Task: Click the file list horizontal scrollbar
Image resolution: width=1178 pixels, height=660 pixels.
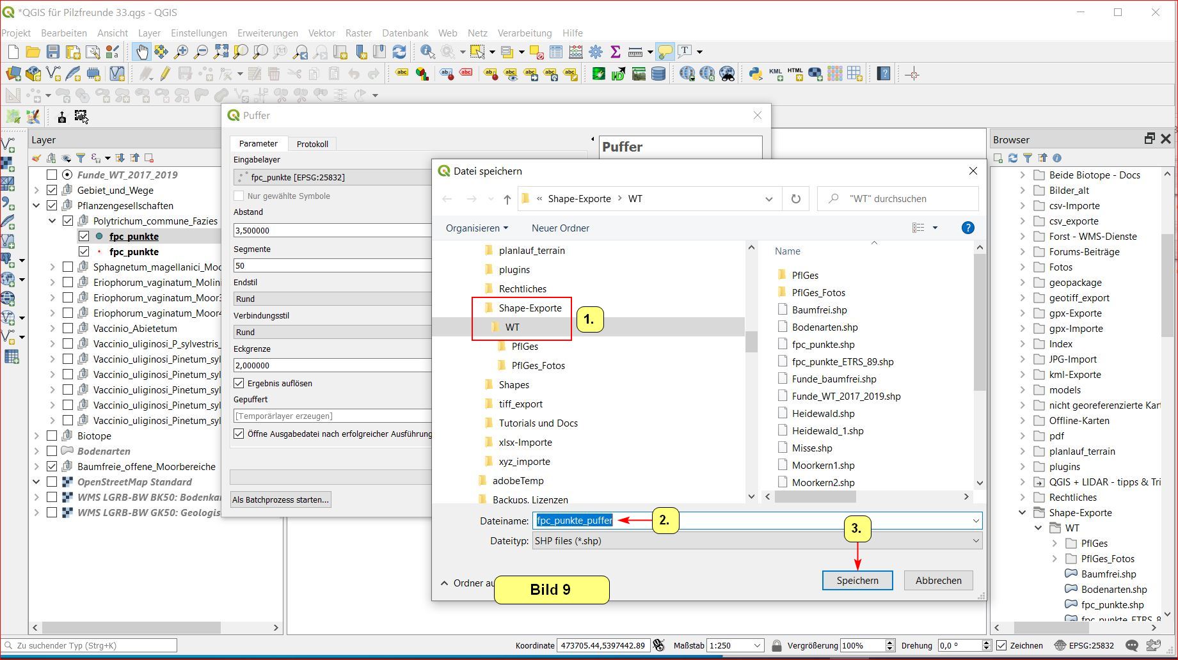Action: point(815,496)
